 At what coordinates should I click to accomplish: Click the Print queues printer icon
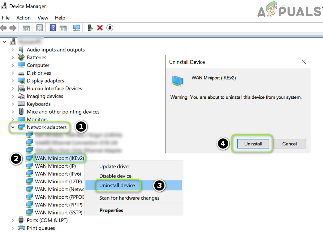coord(21,228)
